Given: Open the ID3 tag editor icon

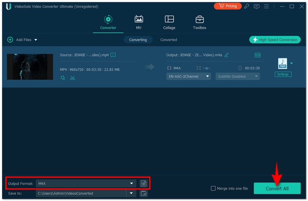Looking at the screenshot, I should point(257,55).
